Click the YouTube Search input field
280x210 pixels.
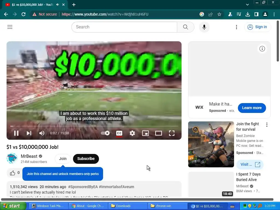pos(124,27)
